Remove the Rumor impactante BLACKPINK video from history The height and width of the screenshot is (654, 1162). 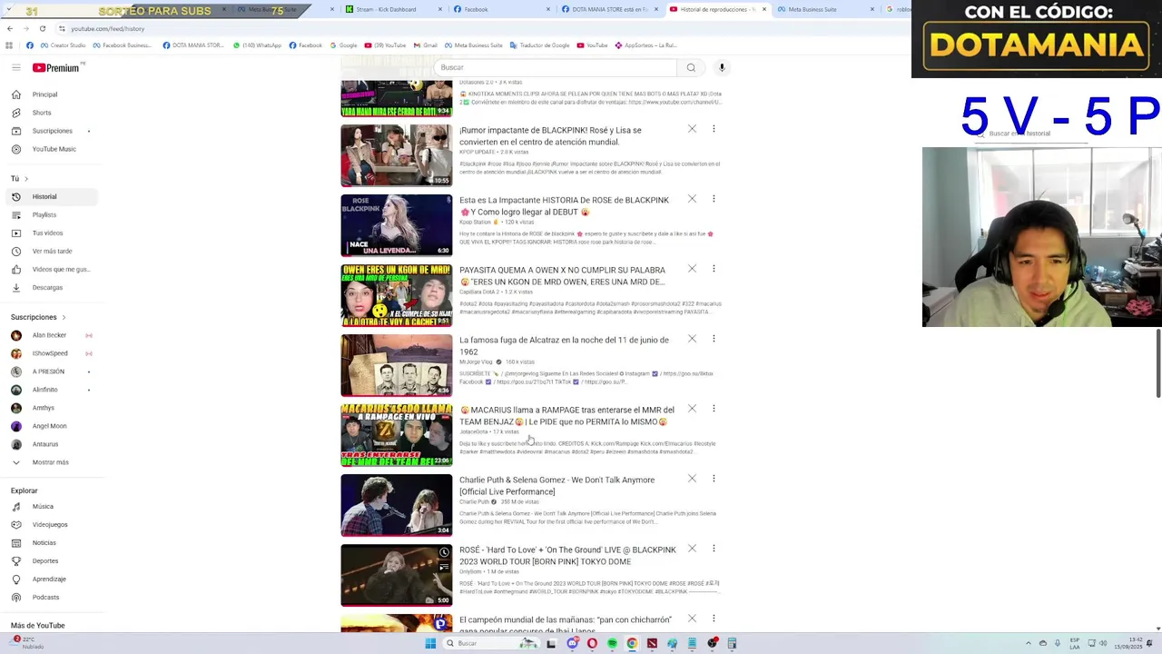coord(692,129)
